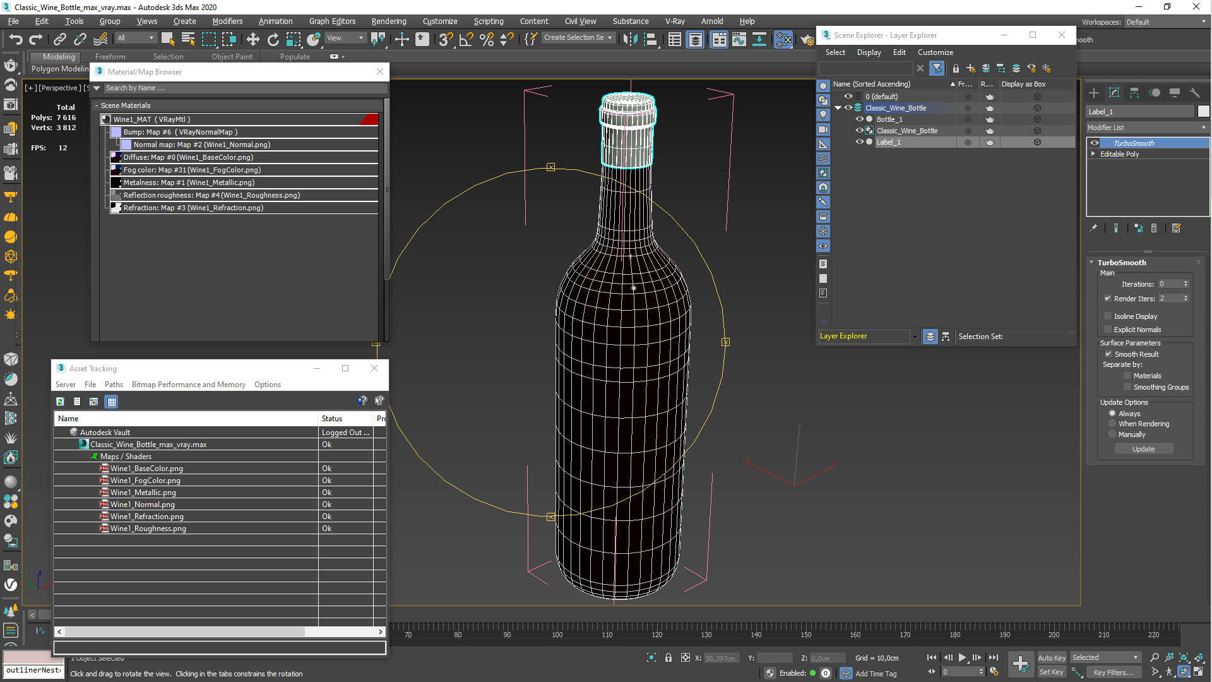Enable separate by Smoothing Groups checkbox
Screen dimensions: 1212x682
pos(1127,387)
